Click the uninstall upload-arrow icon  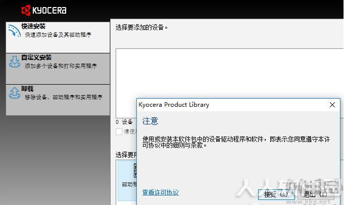click(x=15, y=93)
